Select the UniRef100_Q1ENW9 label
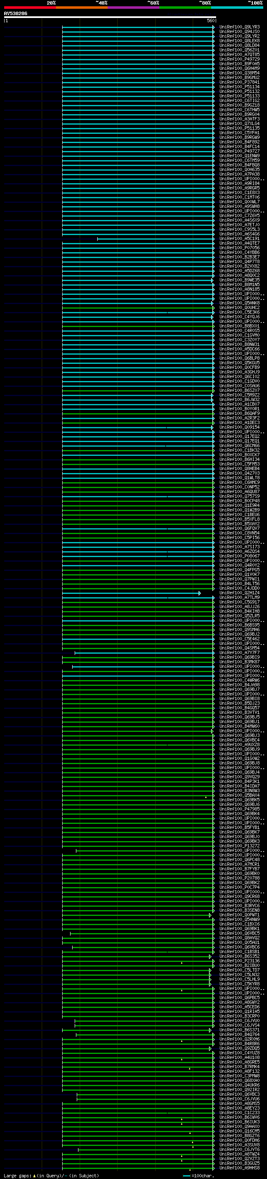Image resolution: width=267 pixels, height=1179 pixels. coord(239,156)
